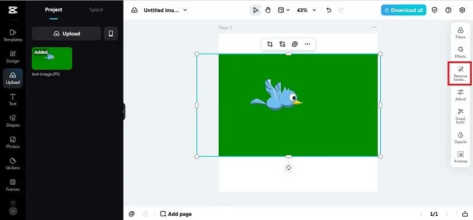
Task: Select the hand pan tool
Action: (x=268, y=10)
